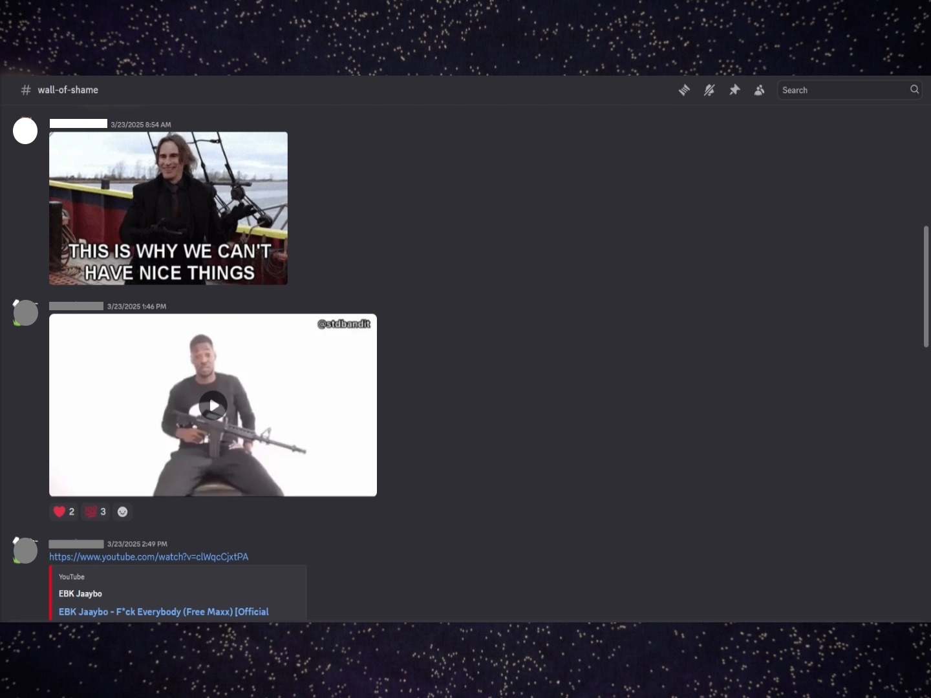The height and width of the screenshot is (698, 931).
Task: Open avatar of the 8:54 AM message
Action: click(x=25, y=131)
